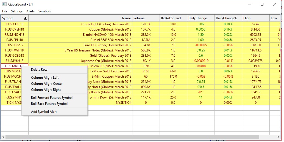Select symbol cell F.US.ENQH18

tap(15, 35)
